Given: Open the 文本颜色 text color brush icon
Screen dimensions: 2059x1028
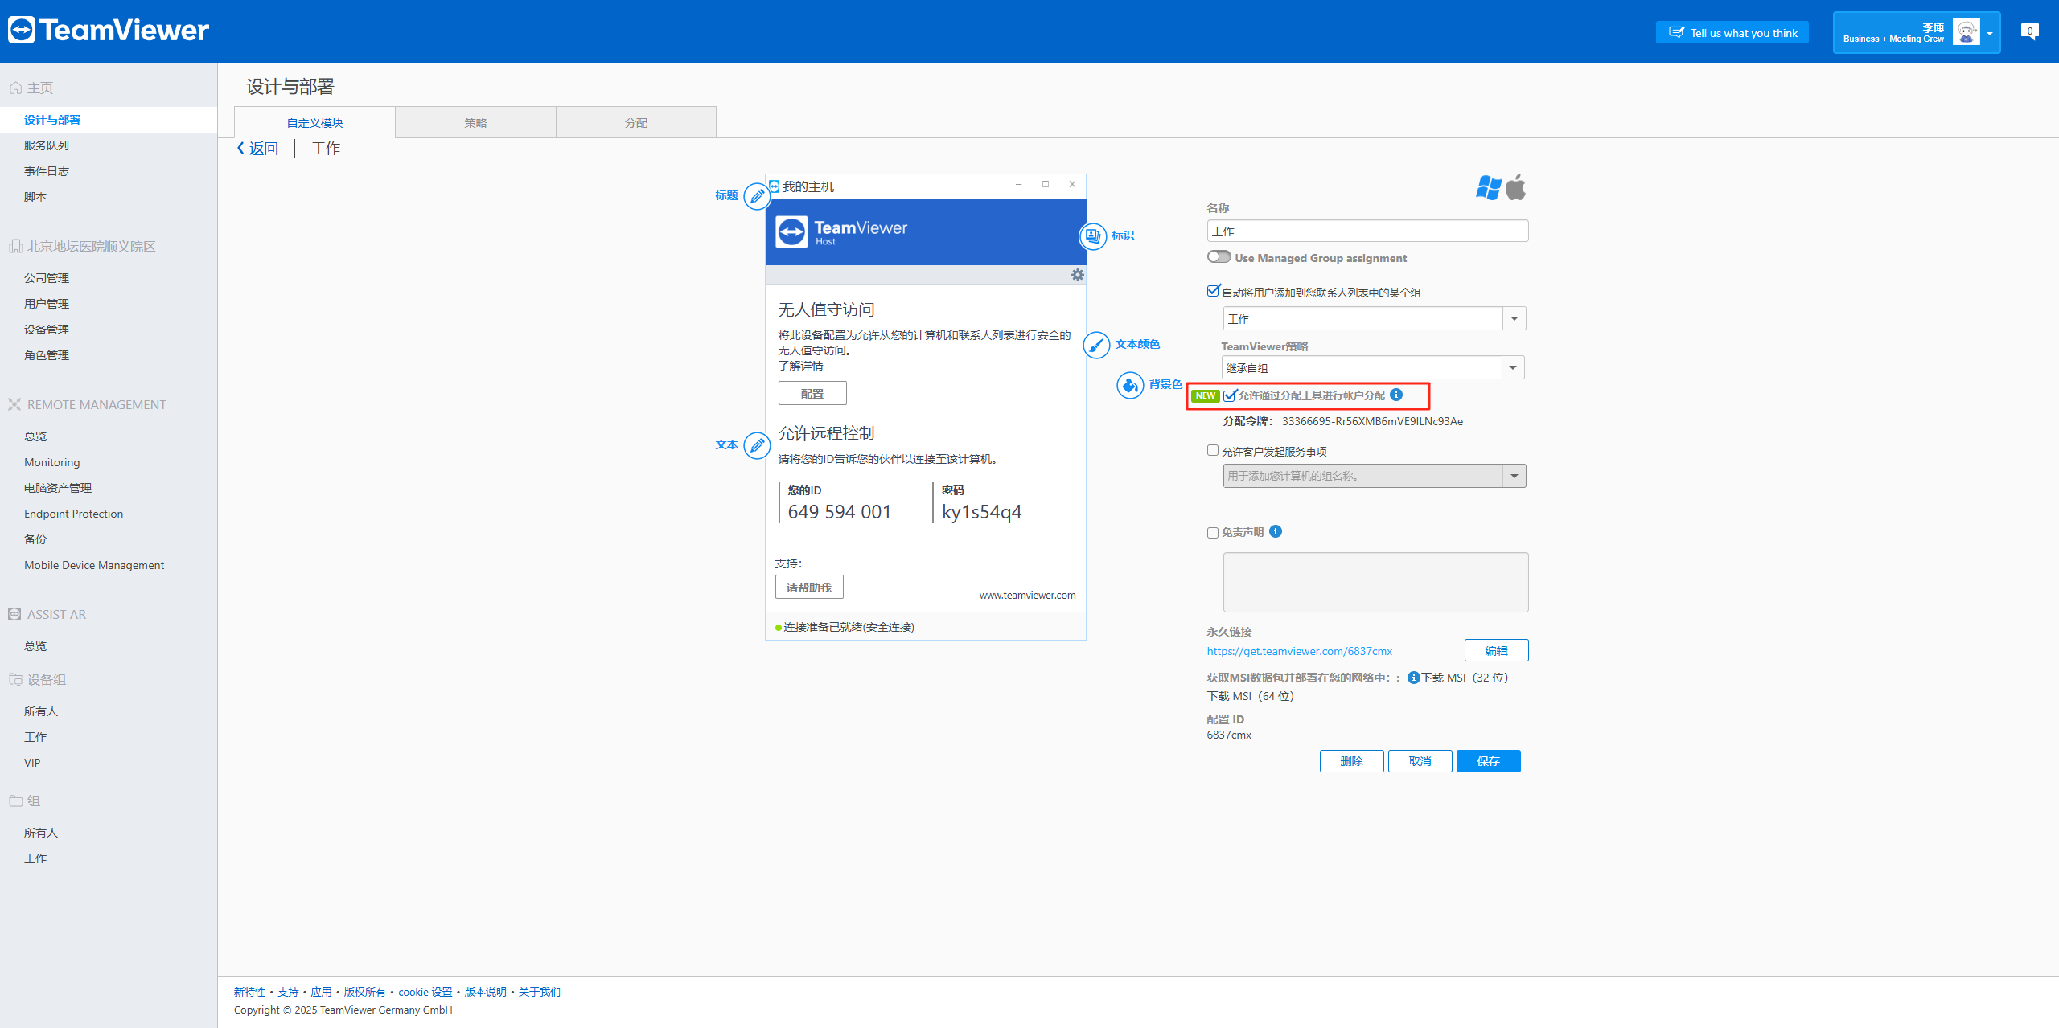Looking at the screenshot, I should coord(1096,346).
